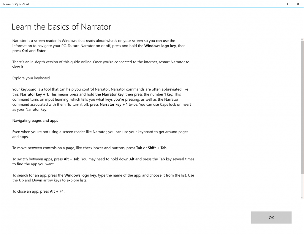Click the scrollbar down arrow
Image resolution: width=304 pixels, height=236 pixels.
coord(302,197)
